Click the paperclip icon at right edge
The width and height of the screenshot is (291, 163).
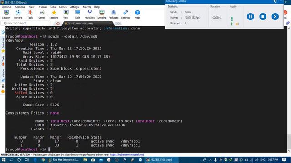point(288,23)
